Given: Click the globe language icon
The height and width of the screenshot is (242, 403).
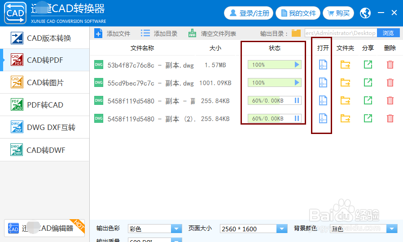Looking at the screenshot, I should tap(365, 13).
